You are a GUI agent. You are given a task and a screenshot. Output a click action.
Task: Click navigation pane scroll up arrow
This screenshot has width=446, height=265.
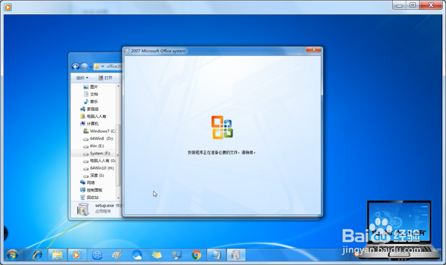[118, 86]
